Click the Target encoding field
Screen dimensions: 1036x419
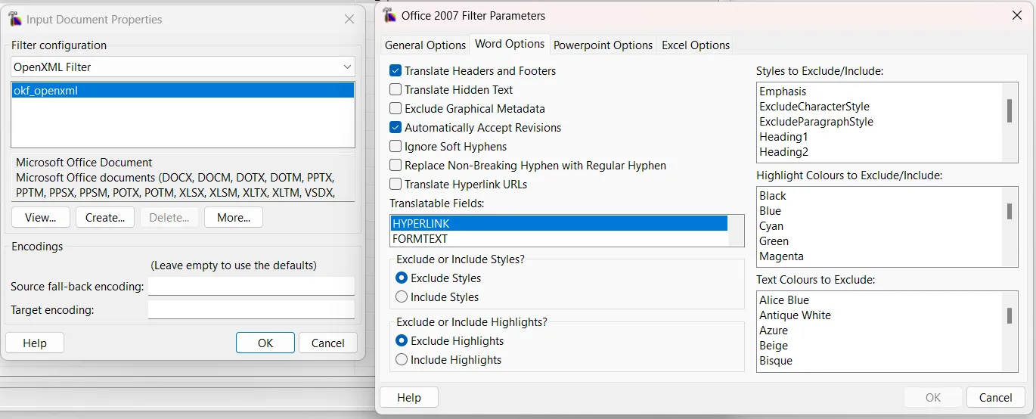pyautogui.click(x=251, y=309)
